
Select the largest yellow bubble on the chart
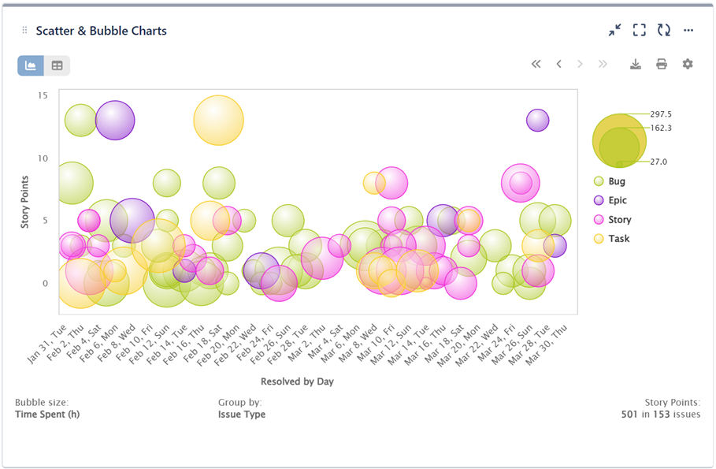point(217,118)
